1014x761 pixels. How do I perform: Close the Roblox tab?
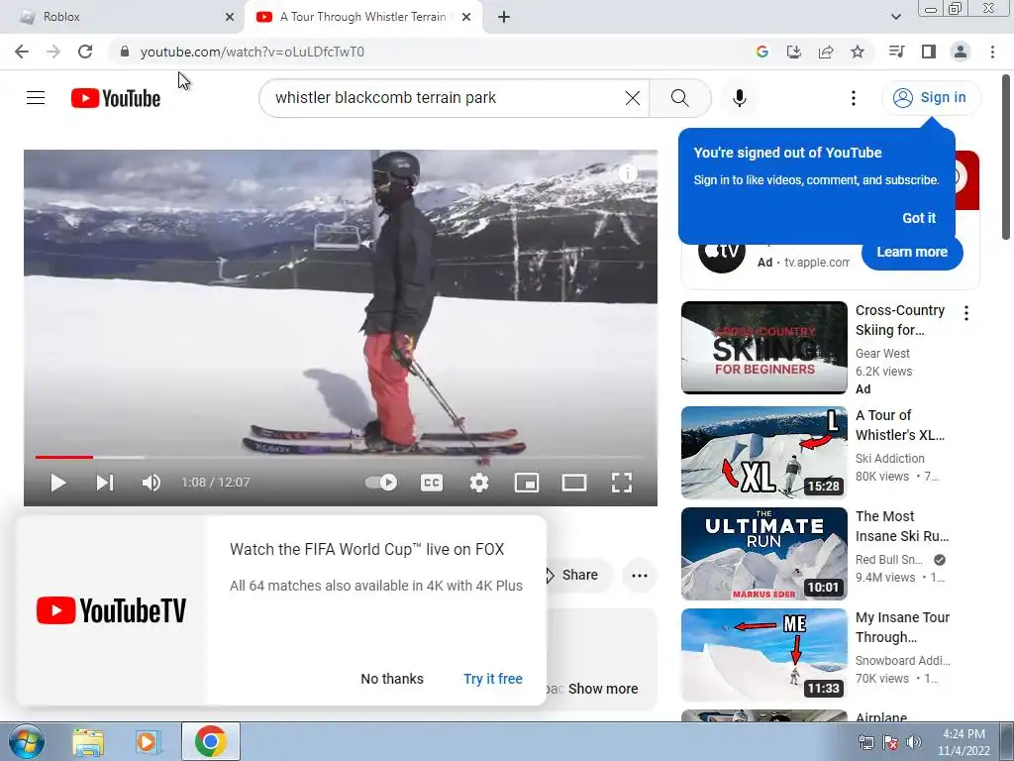tap(230, 17)
